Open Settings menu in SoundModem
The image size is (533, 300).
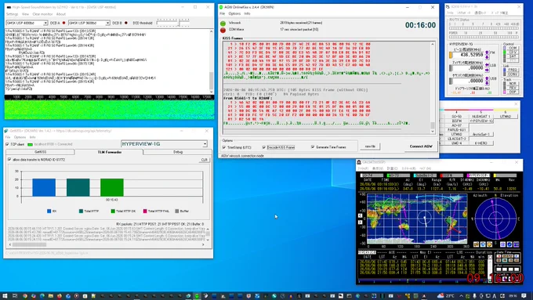pyautogui.click(x=12, y=14)
